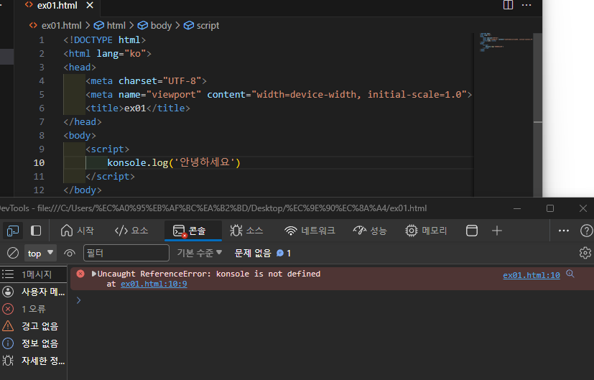Viewport: 594px width, 380px height.
Task: Switch to the 콘솔 tab
Action: 192,231
